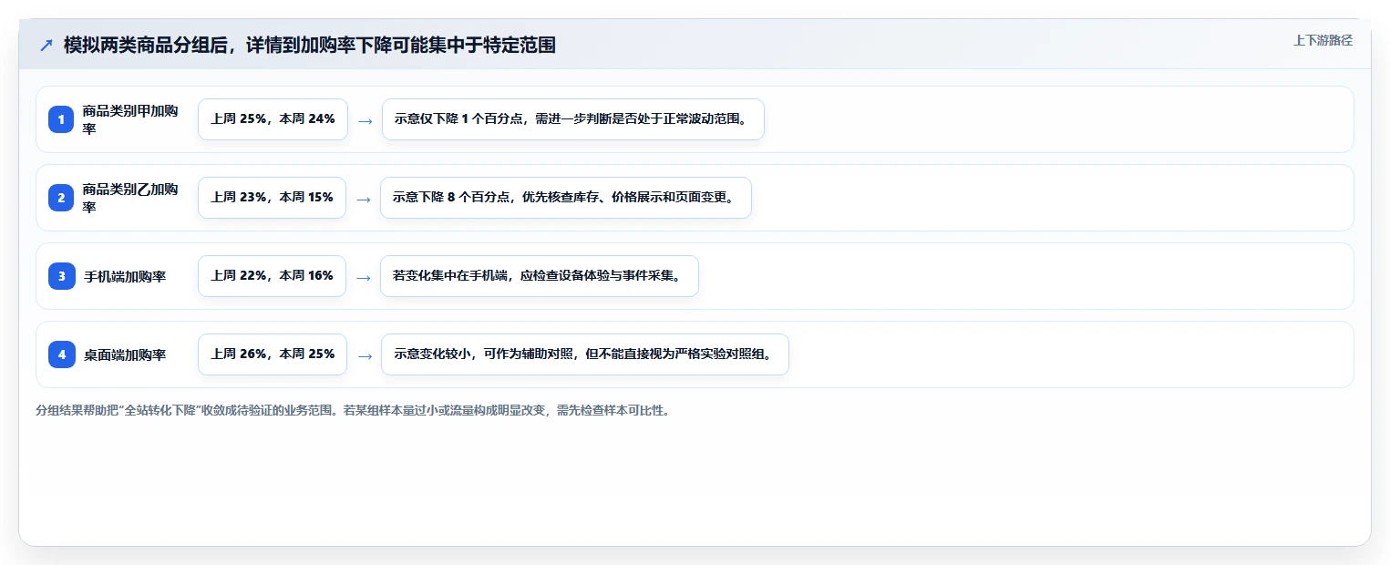Select the 桌面端加购率 label
The width and height of the screenshot is (1390, 565).
pyautogui.click(x=125, y=354)
